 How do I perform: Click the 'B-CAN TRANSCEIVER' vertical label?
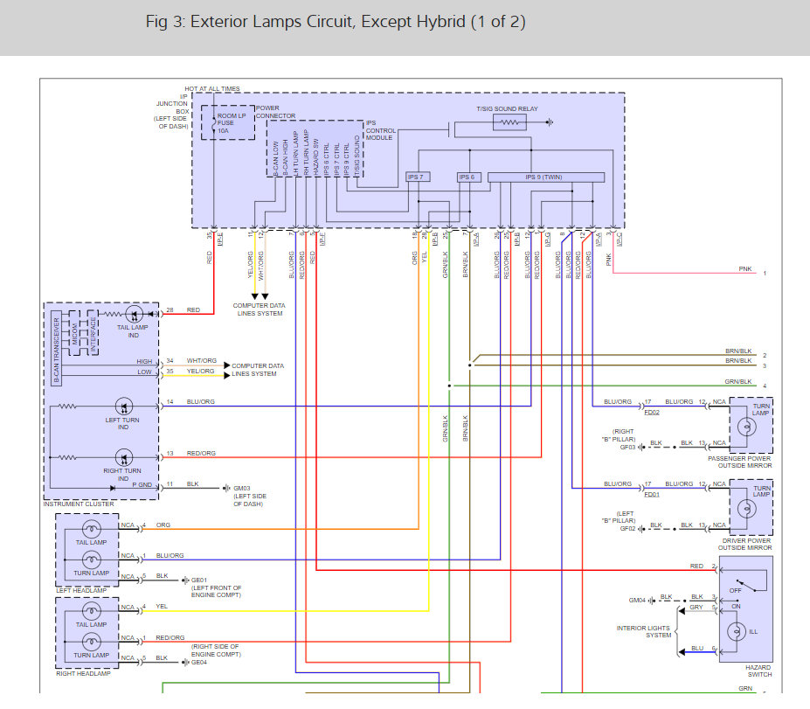57,350
